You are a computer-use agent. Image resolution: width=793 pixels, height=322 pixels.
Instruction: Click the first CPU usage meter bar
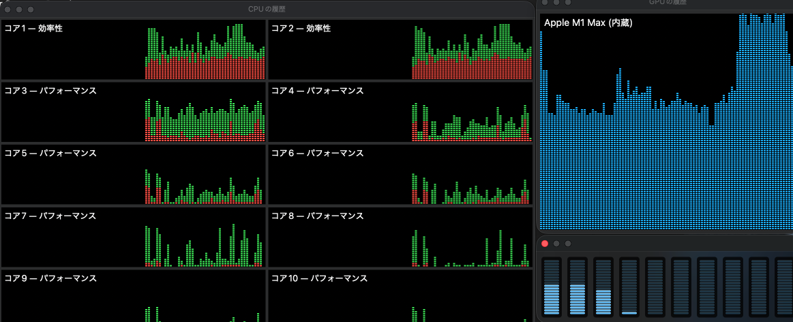click(x=552, y=287)
